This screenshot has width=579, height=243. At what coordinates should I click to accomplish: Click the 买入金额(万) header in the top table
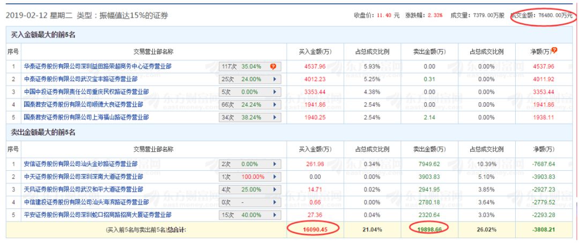point(315,52)
